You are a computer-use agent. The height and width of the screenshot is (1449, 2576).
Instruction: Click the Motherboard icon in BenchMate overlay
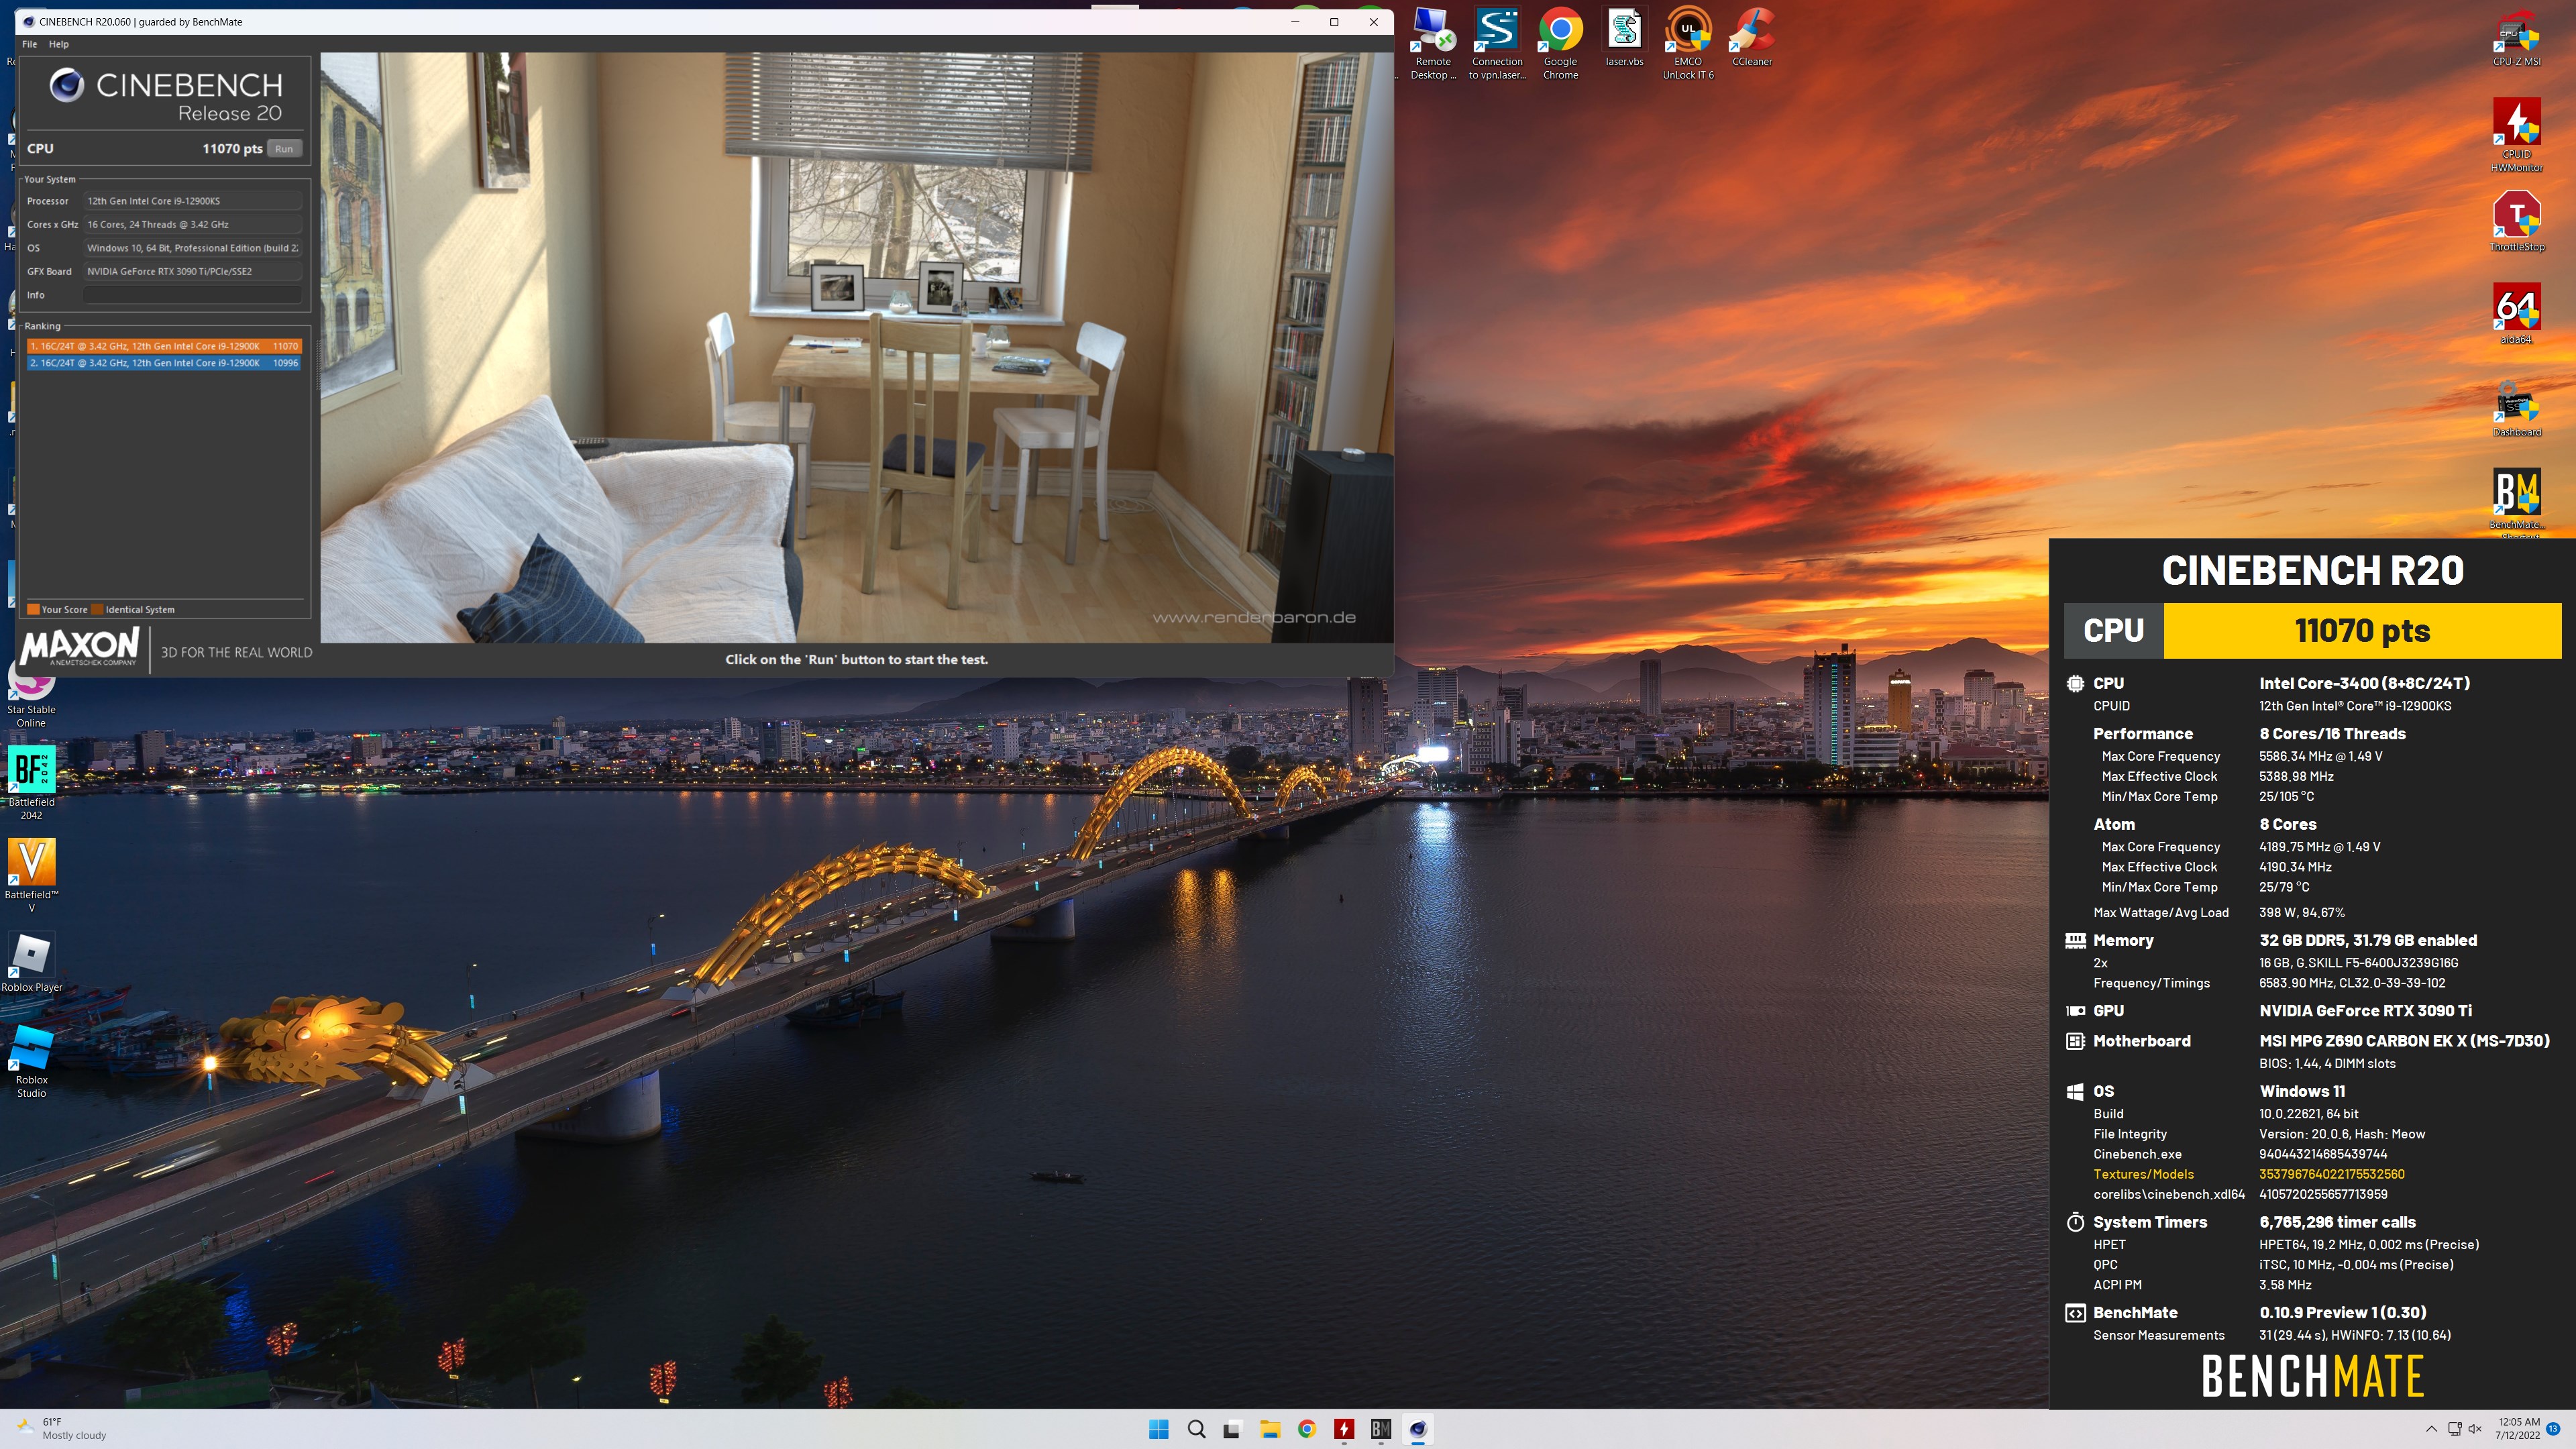click(x=2075, y=1041)
